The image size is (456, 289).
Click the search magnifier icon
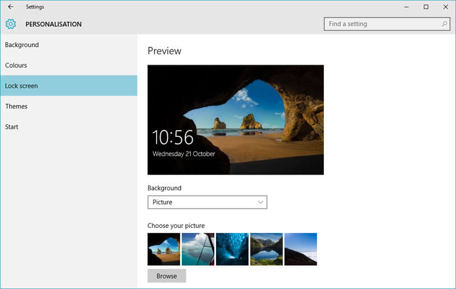tap(445, 24)
